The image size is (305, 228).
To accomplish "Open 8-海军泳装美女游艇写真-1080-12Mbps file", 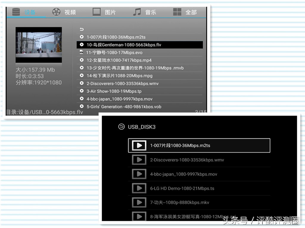I will 199,216.
